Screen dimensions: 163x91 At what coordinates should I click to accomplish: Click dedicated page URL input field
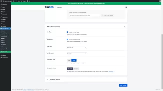(x=85, y=15)
